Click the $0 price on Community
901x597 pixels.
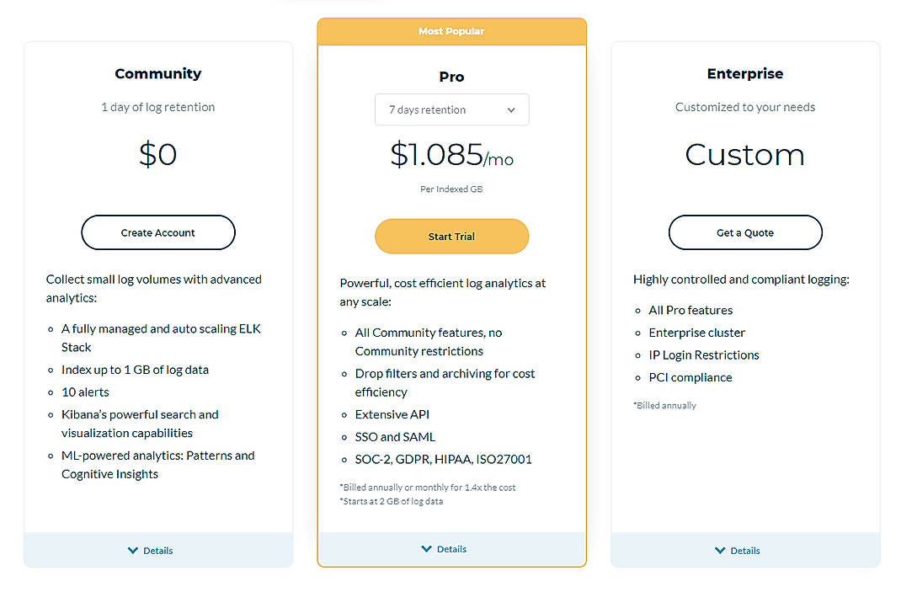pos(157,154)
